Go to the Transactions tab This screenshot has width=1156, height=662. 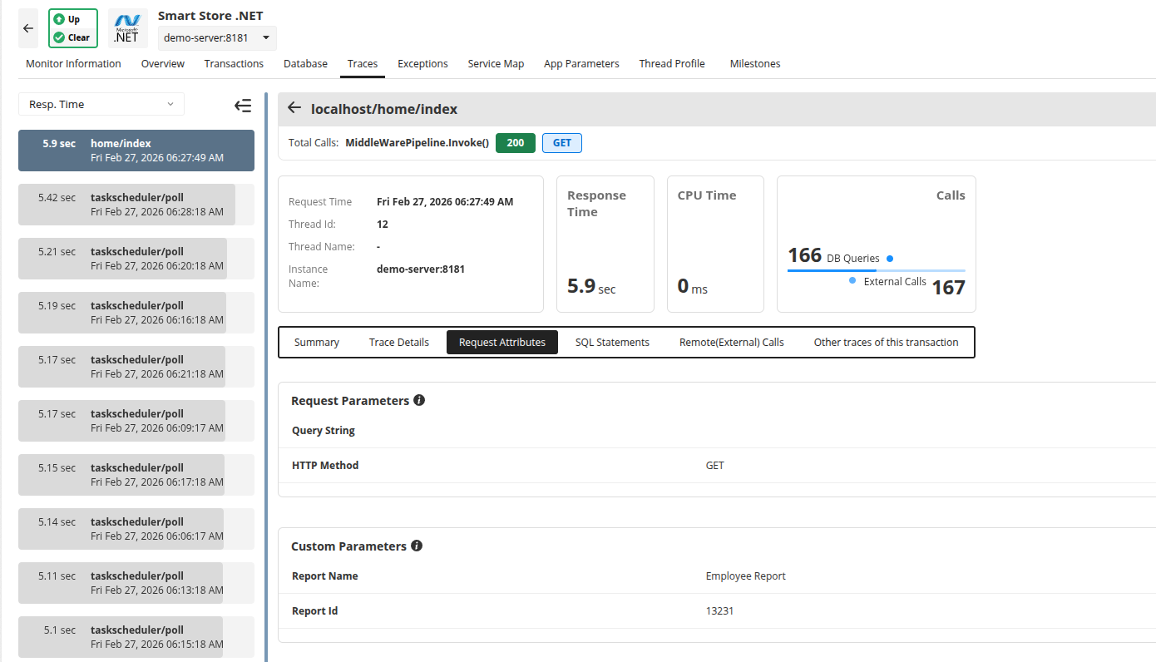tap(234, 64)
